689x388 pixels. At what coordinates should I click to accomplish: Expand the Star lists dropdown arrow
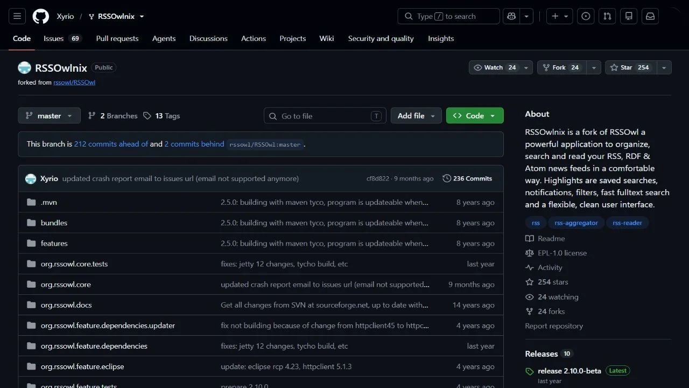pyautogui.click(x=664, y=67)
